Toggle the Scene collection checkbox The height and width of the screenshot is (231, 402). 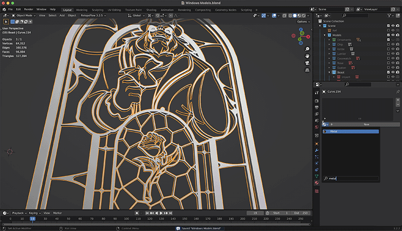(x=388, y=26)
